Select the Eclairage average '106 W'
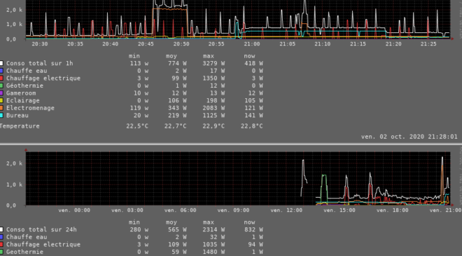Viewport: 462px width, 256px height. pos(177,100)
